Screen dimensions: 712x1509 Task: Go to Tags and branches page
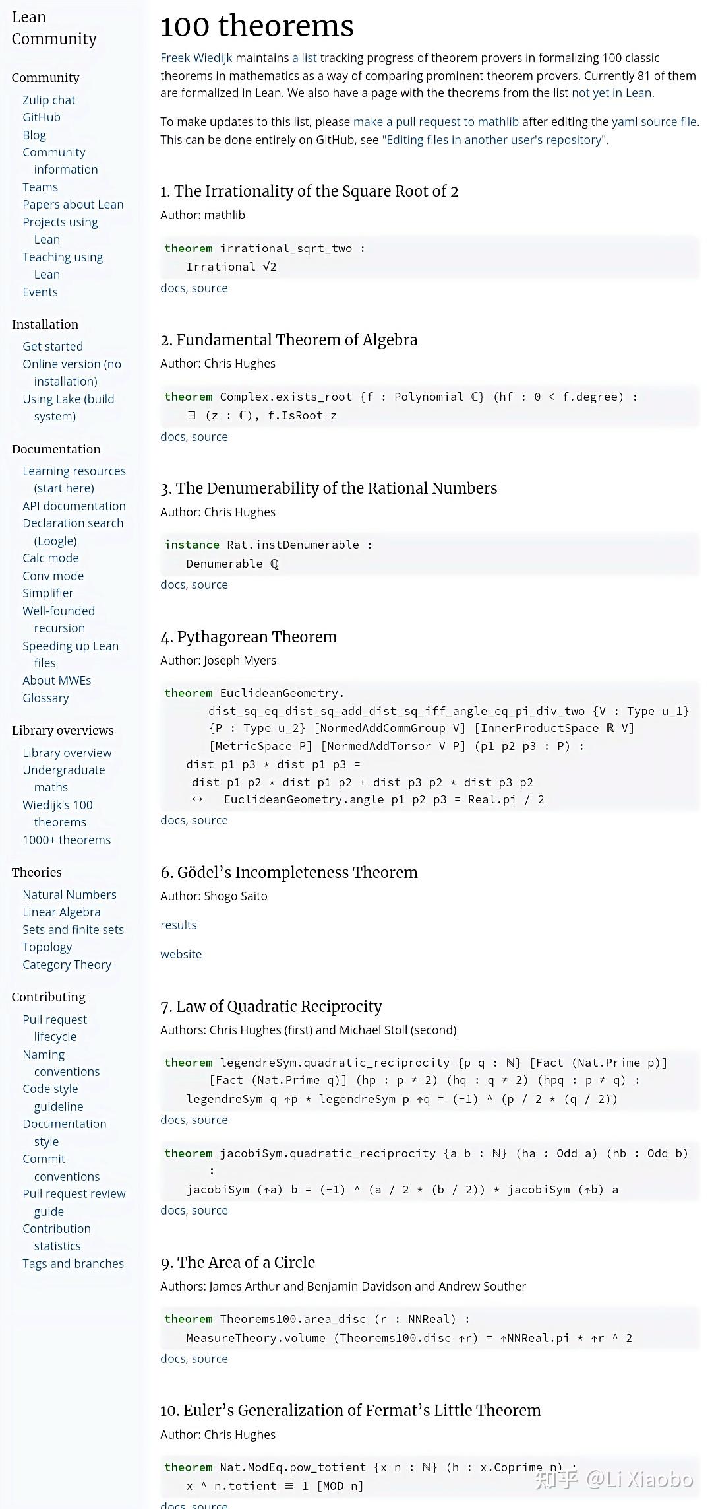(73, 1263)
